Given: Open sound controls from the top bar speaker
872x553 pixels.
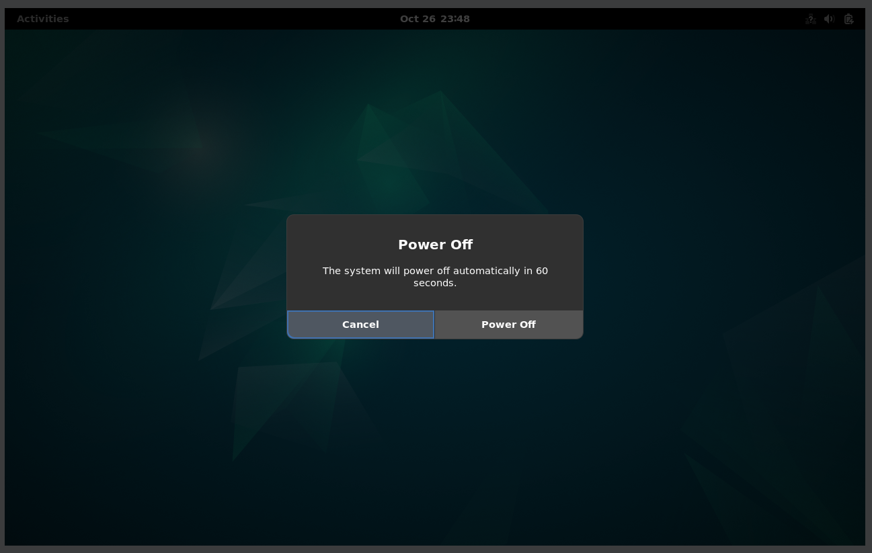Looking at the screenshot, I should click(830, 19).
